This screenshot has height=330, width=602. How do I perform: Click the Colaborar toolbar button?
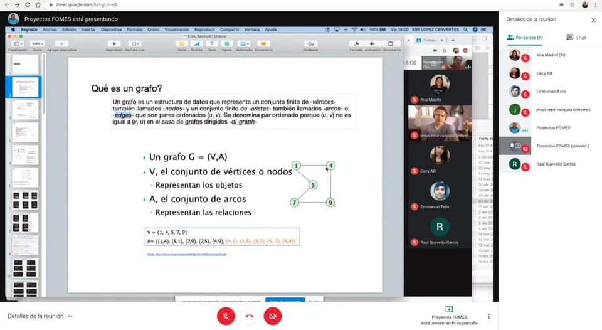[x=310, y=44]
